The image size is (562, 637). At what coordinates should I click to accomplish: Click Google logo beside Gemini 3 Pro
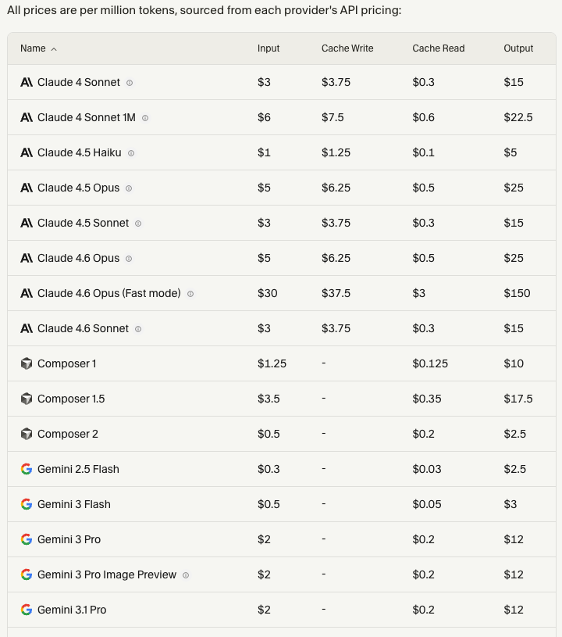pyautogui.click(x=27, y=539)
